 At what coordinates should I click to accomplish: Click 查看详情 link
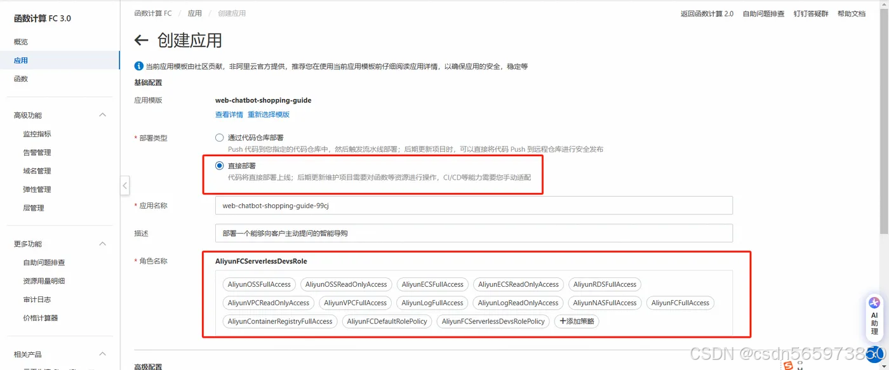tap(229, 115)
